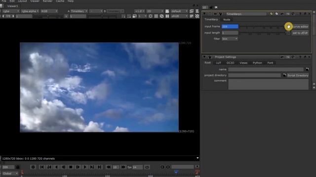This screenshot has height=177, width=316.
Task: Step forward one frame
Action: click(x=78, y=167)
